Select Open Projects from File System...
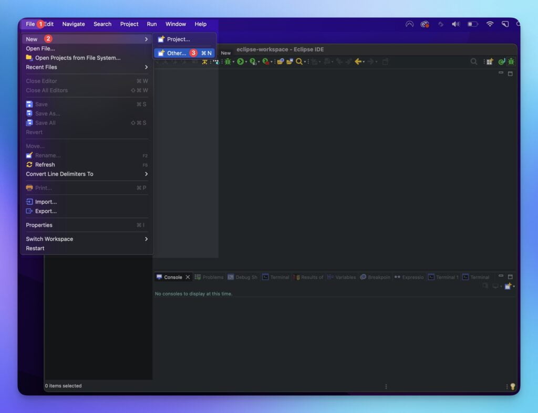Image resolution: width=538 pixels, height=413 pixels. pos(87,58)
